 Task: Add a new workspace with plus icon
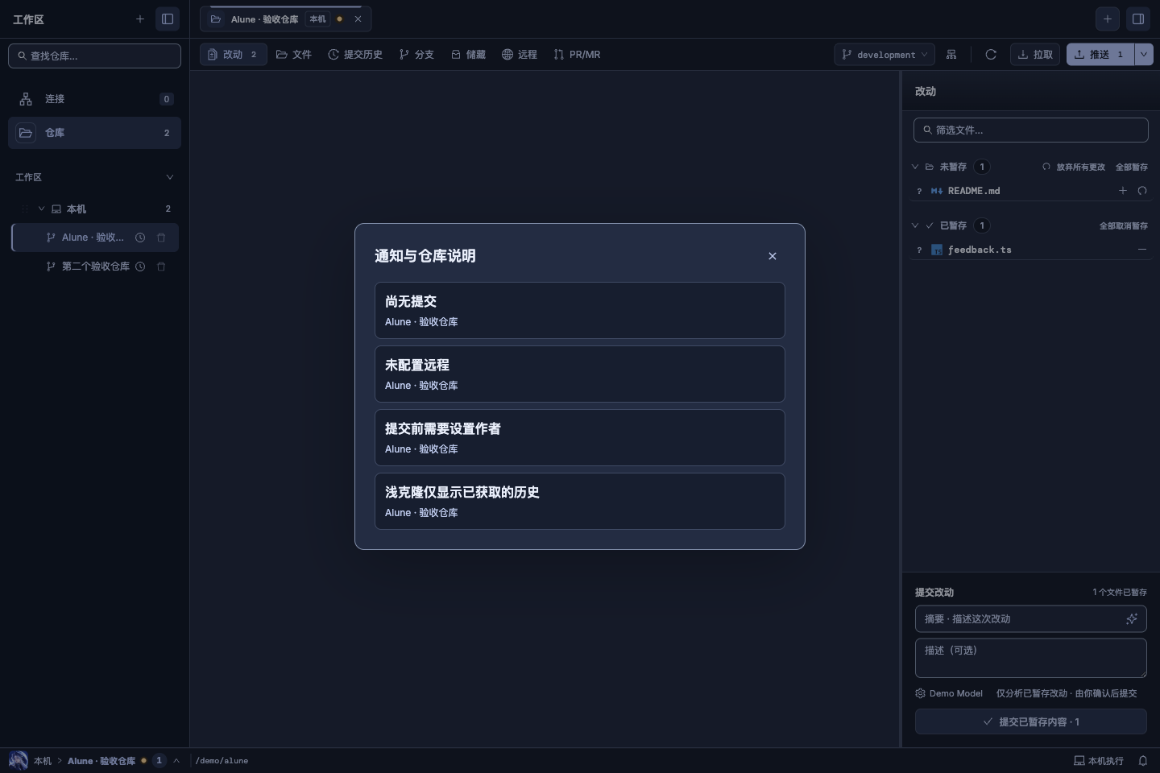(140, 19)
